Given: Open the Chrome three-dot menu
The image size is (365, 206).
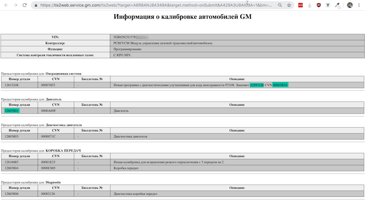Looking at the screenshot, I should (x=359, y=5).
